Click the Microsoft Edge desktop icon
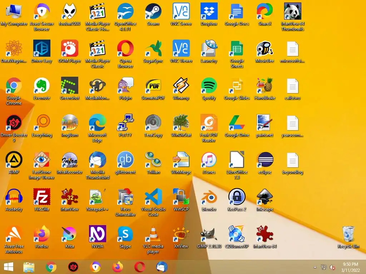This screenshot has height=274, width=366. click(97, 123)
